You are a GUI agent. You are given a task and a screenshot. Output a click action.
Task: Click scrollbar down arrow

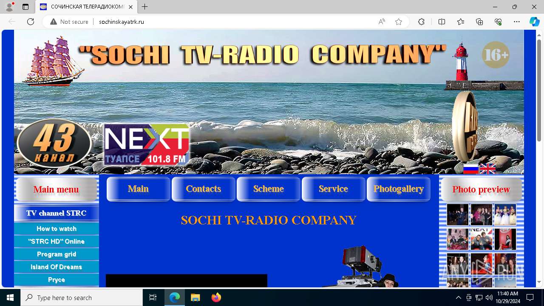pos(539,282)
